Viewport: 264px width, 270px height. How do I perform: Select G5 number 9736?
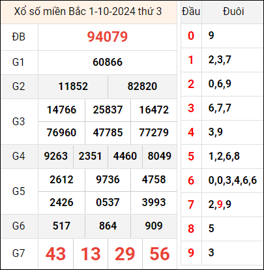108,179
